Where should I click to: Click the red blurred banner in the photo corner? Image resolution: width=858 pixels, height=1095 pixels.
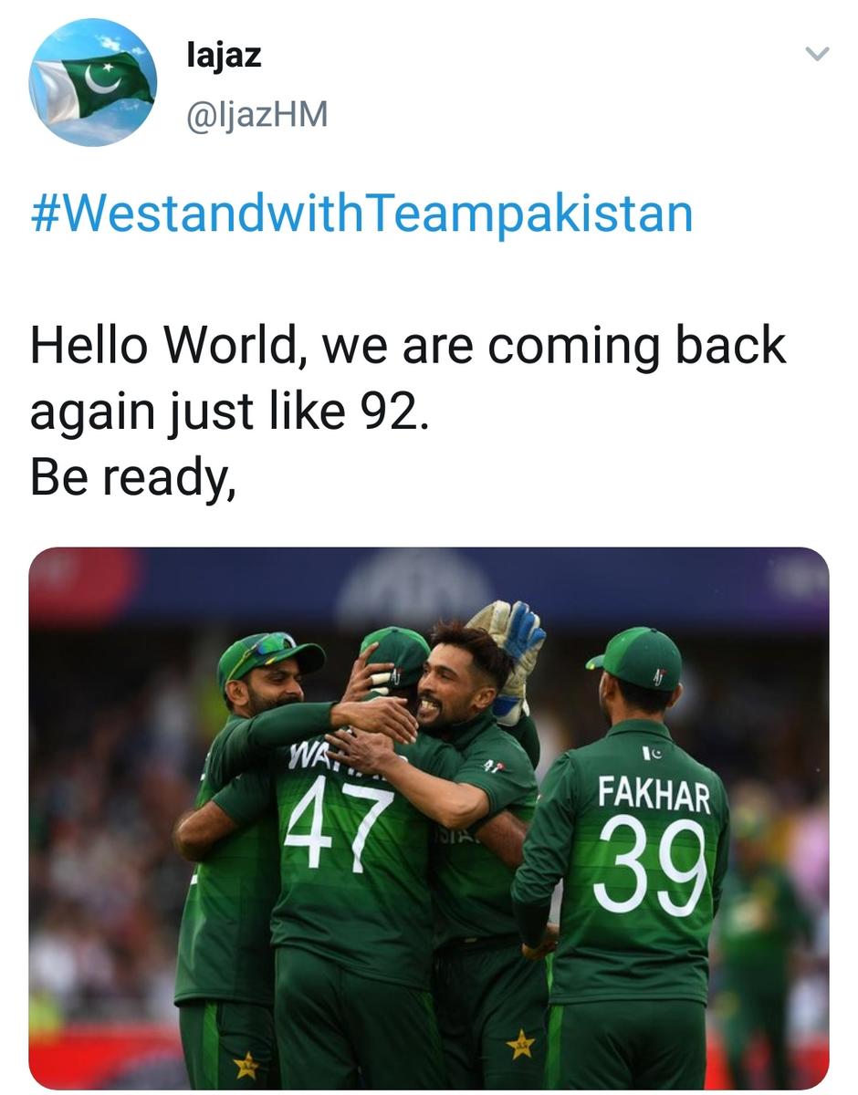(x=82, y=585)
